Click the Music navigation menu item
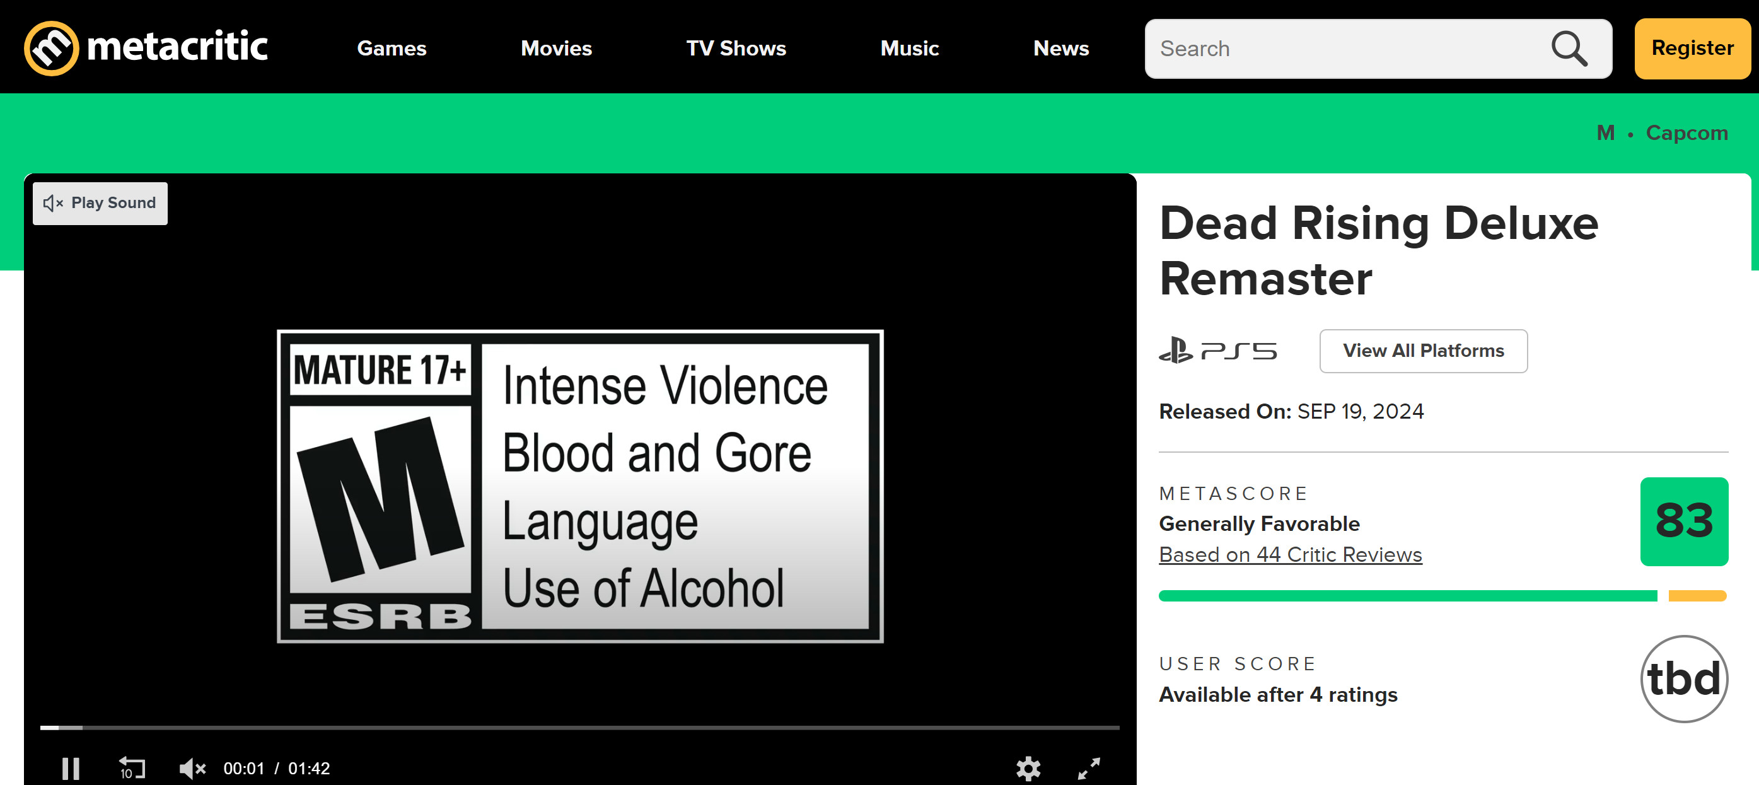 (910, 47)
